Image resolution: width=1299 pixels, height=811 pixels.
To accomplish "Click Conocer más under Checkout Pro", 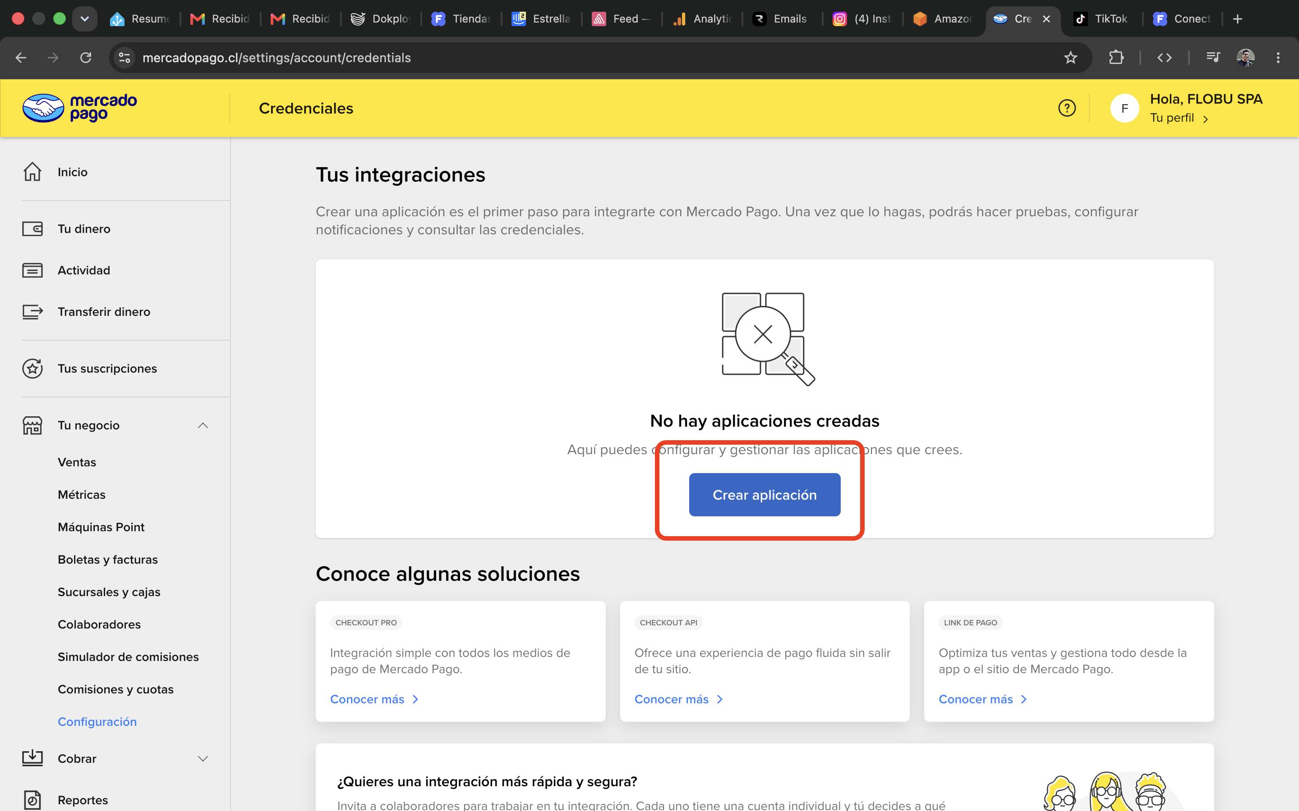I will coord(374,699).
